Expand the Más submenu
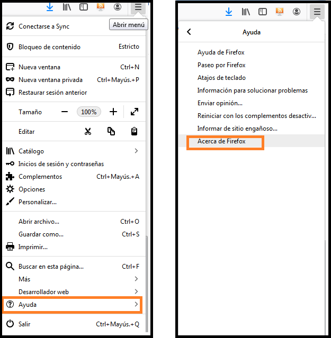 73,279
